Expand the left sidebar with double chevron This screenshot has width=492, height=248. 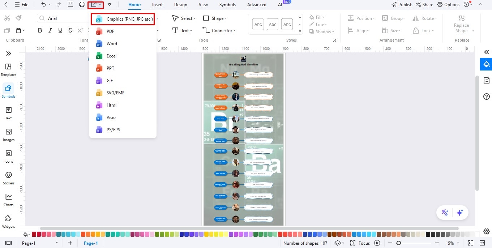pyautogui.click(x=9, y=54)
